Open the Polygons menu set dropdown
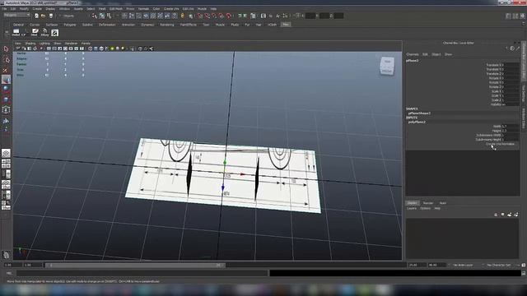527x296 pixels. 16,15
